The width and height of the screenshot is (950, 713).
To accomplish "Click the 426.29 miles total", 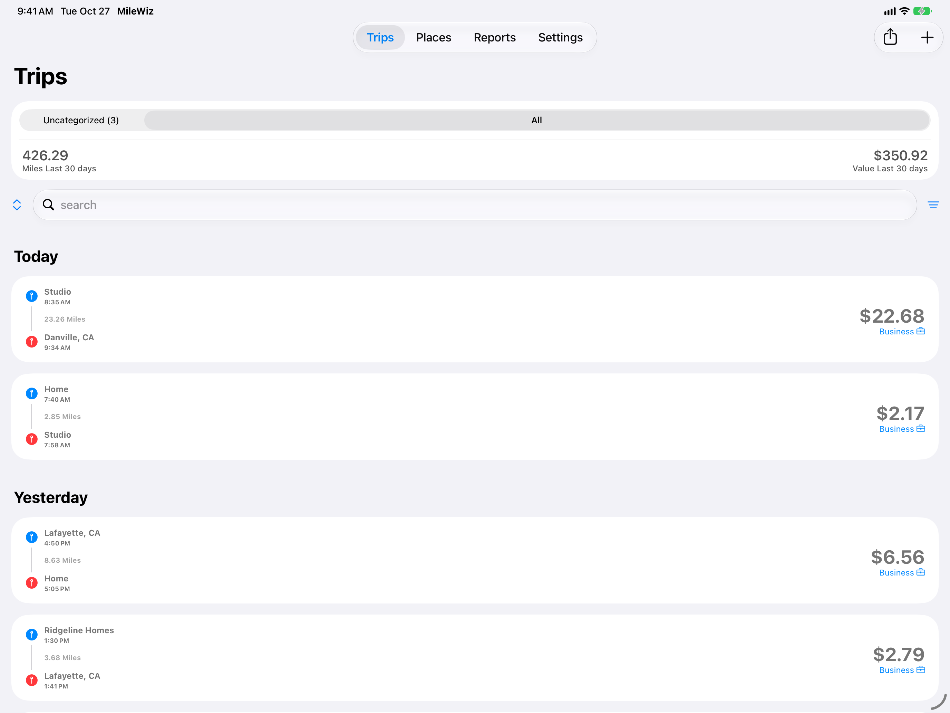I will click(x=45, y=155).
